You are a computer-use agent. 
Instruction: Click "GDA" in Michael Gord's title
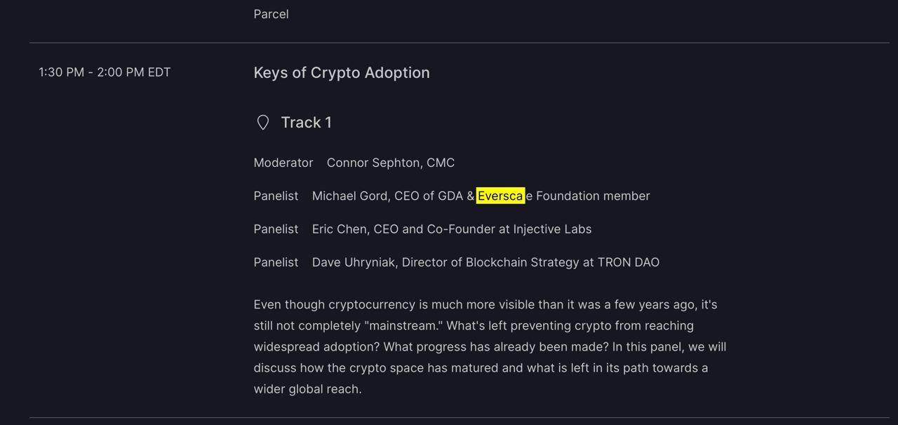(450, 196)
